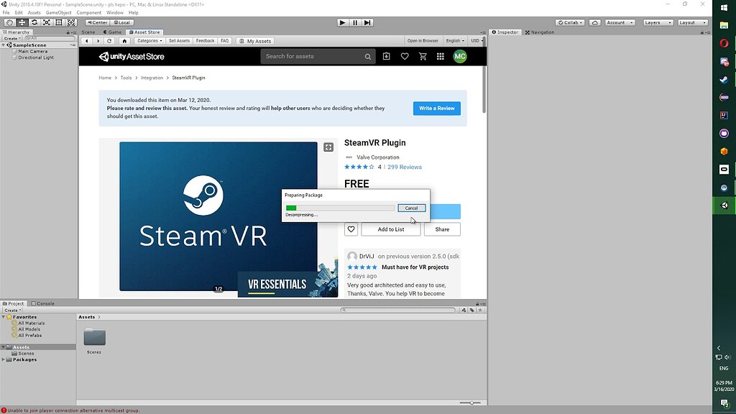Screen dimensions: 736x414
Task: Choose the Rect transform tool
Action: (58, 22)
